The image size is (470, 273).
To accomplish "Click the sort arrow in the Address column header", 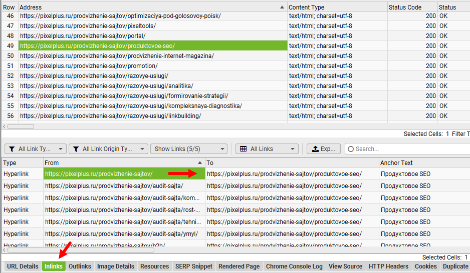I will 282,7.
